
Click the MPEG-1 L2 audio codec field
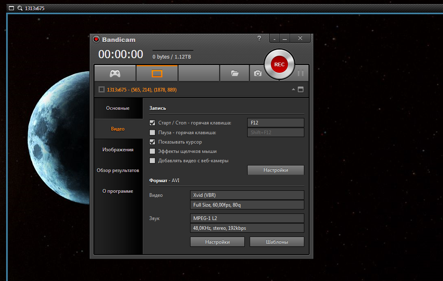click(247, 218)
